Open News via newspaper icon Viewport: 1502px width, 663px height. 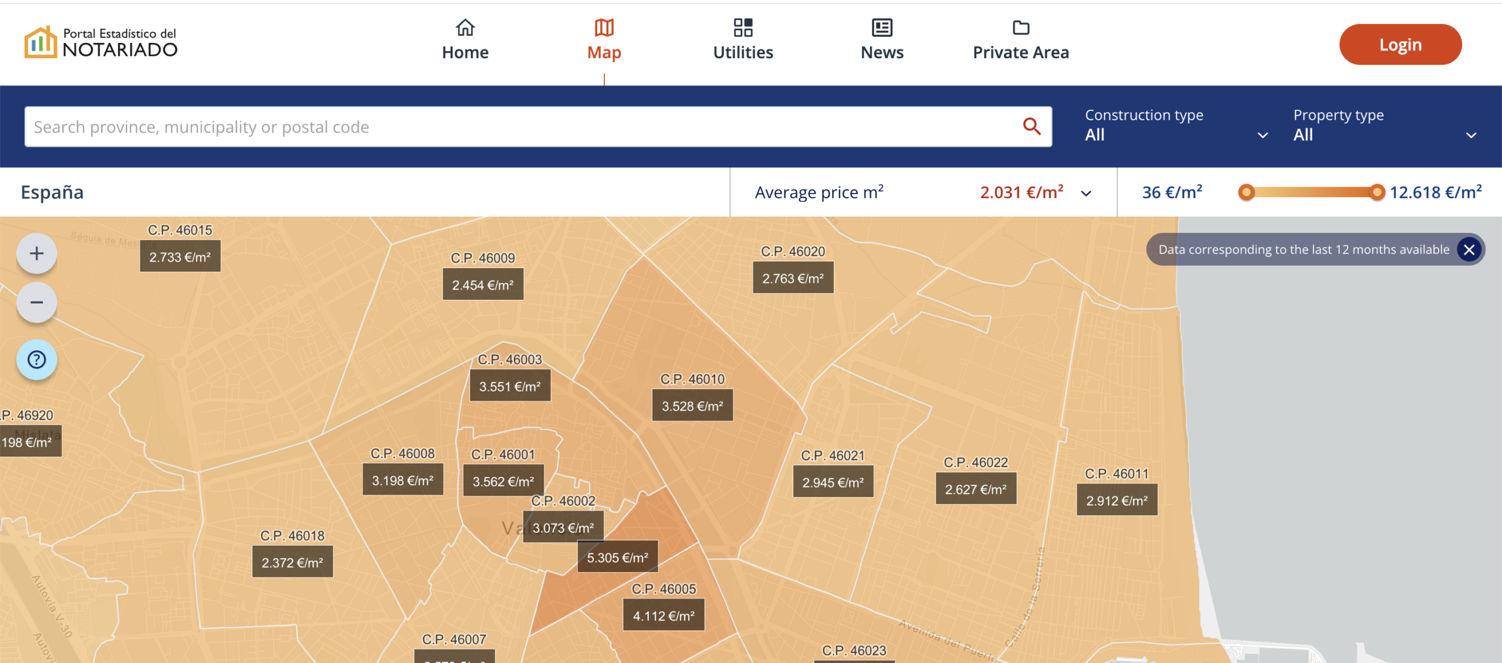coord(882,28)
